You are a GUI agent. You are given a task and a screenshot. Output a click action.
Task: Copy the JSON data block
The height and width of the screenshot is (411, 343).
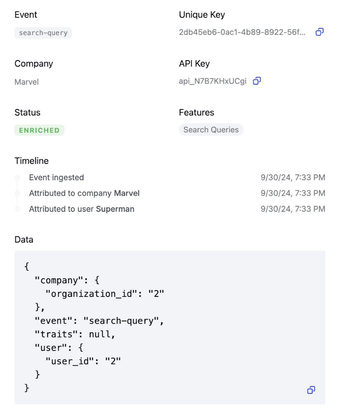click(311, 390)
